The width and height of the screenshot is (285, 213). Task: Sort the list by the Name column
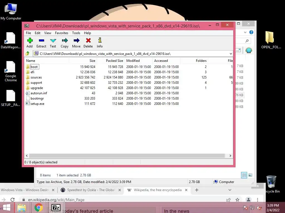(47, 61)
